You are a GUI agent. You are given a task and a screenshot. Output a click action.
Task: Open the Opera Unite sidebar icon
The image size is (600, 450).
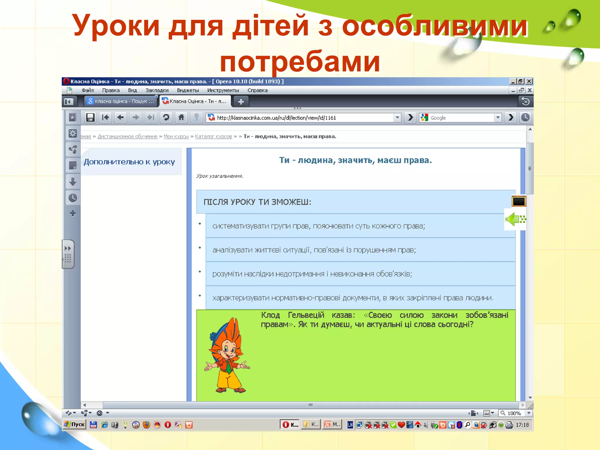pos(73,149)
